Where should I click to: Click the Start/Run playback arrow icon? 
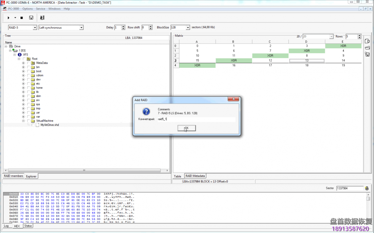coord(8,18)
